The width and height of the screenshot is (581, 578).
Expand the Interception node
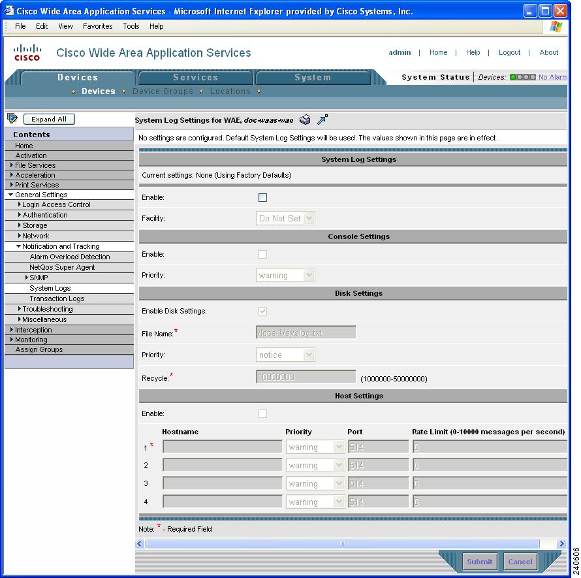tap(12, 330)
